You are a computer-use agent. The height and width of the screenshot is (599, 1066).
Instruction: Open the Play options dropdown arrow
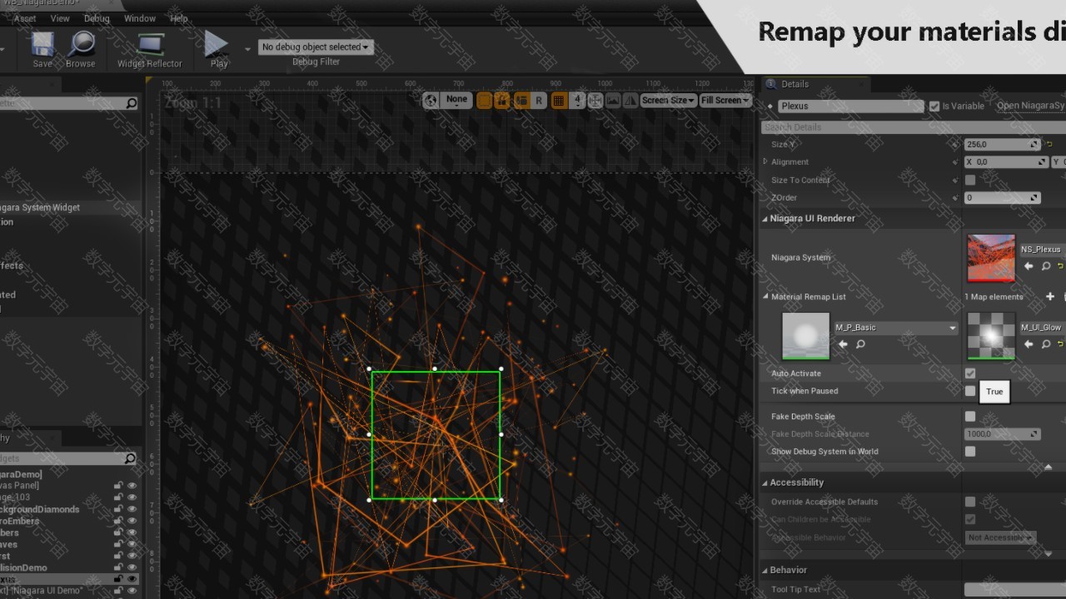(x=247, y=49)
